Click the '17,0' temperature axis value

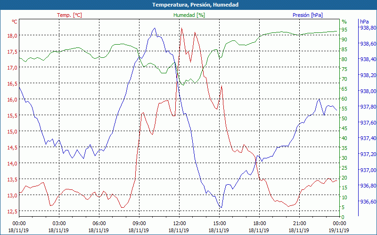pyautogui.click(x=13, y=68)
